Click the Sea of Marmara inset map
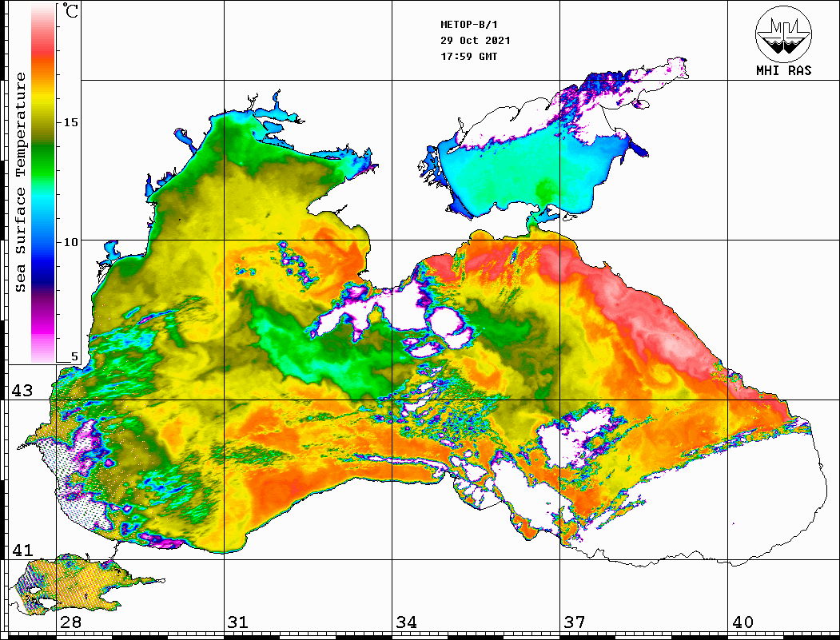 point(81,584)
